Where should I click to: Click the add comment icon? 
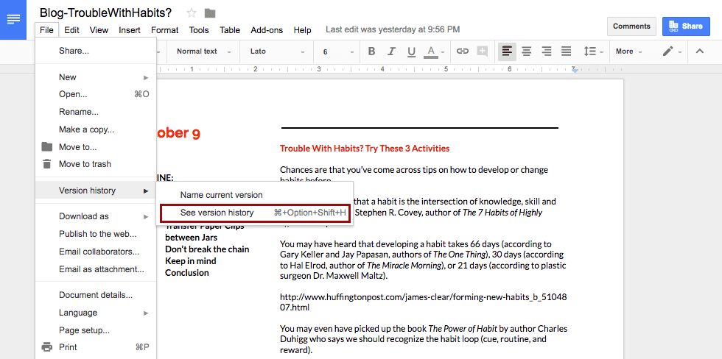pyautogui.click(x=482, y=51)
